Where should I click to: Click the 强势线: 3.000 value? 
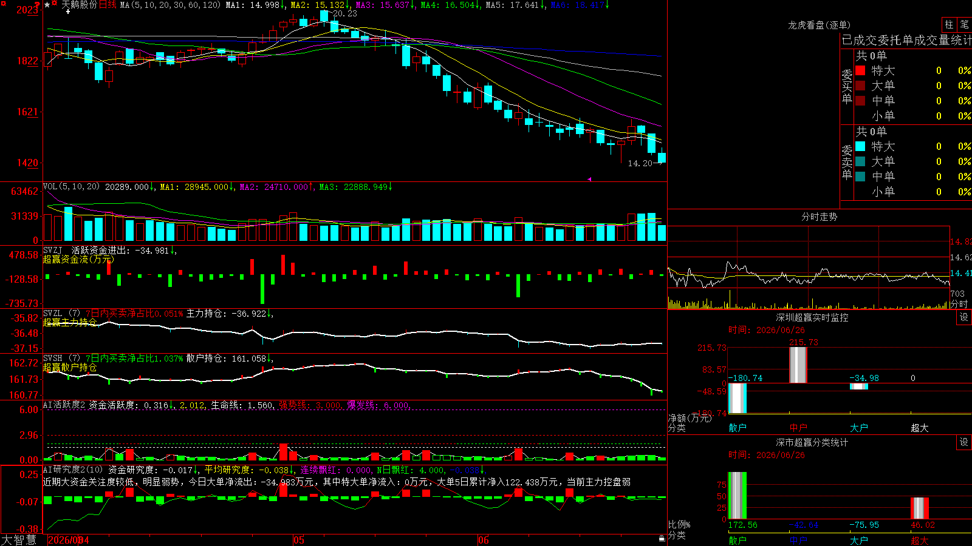[x=310, y=405]
